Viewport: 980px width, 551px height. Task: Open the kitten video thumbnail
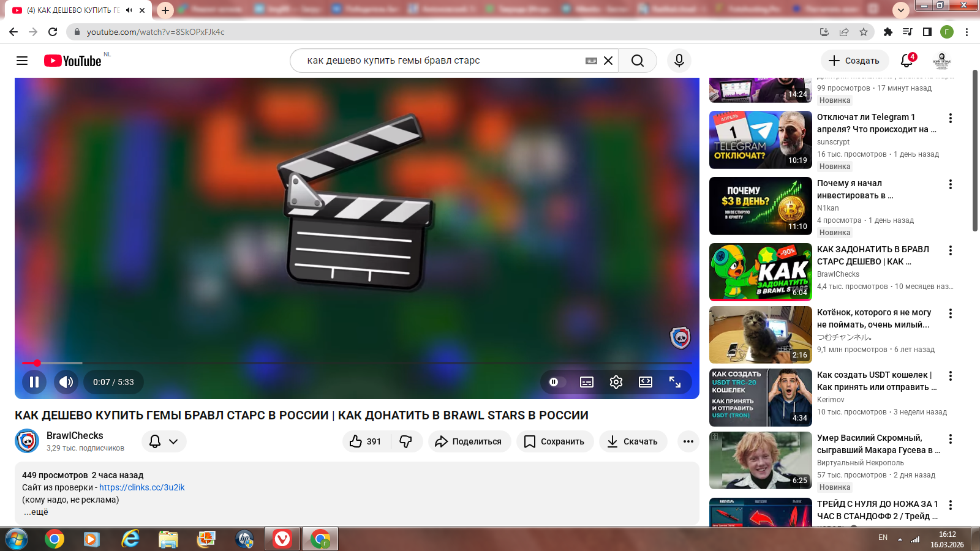(760, 335)
